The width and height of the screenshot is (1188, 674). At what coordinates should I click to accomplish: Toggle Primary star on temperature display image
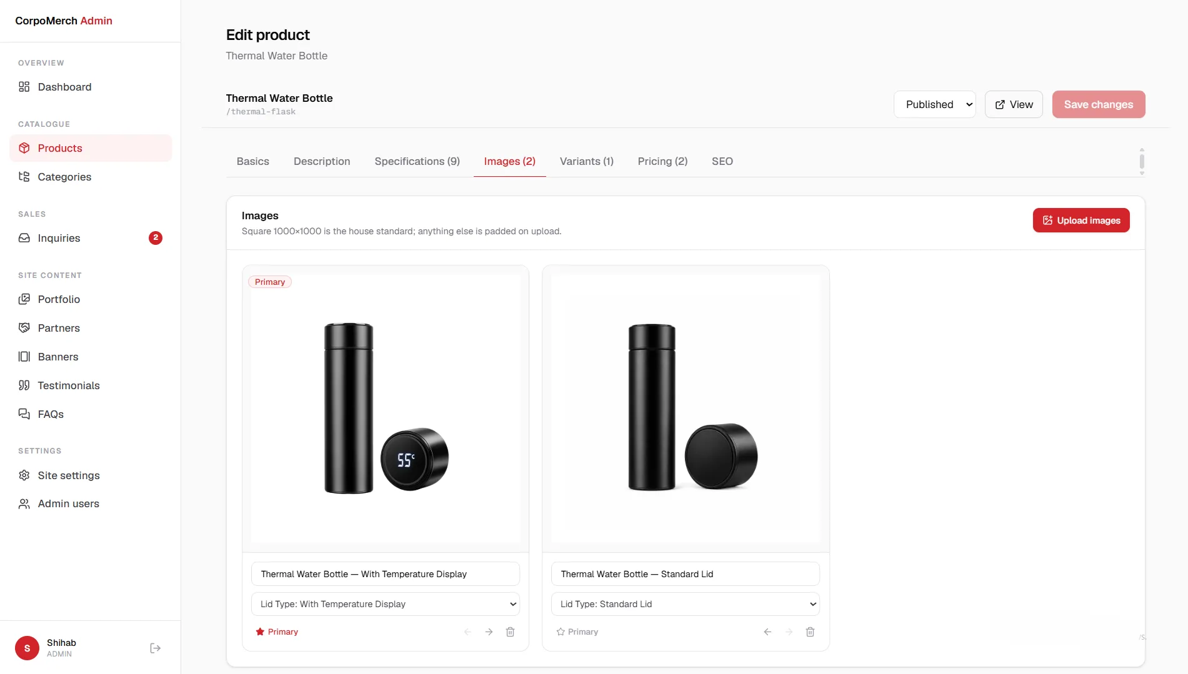[277, 632]
